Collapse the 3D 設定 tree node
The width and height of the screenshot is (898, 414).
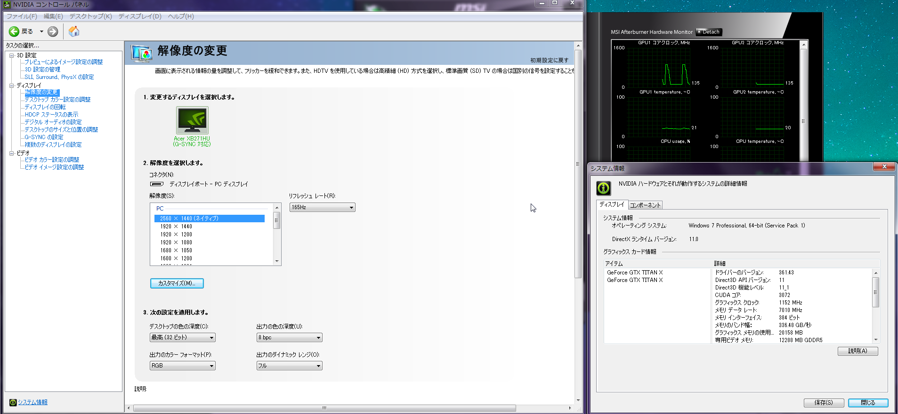tap(12, 55)
